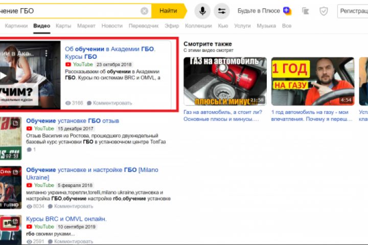This screenshot has height=245, width=368.
Task: Click the comment bubble next to Комментировать for 8034 views
Action: point(50,206)
